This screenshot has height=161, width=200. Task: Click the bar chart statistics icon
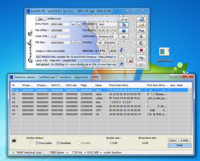[x=141, y=25]
